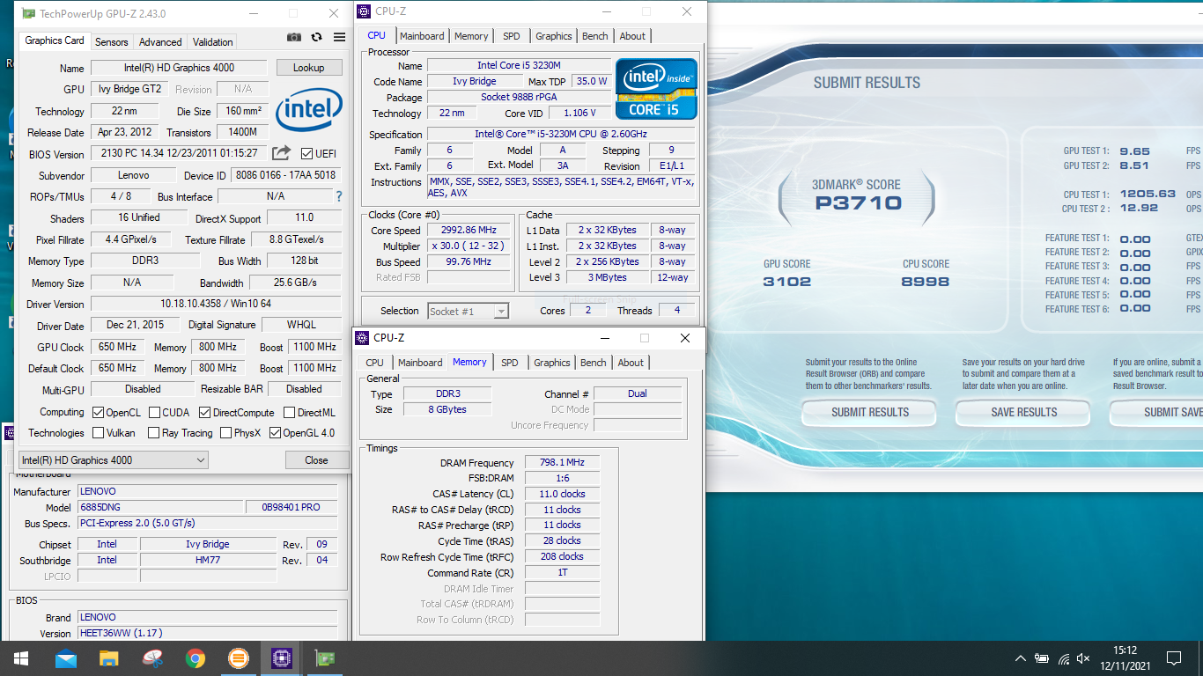Toggle the DirectCompute checkbox

[204, 413]
